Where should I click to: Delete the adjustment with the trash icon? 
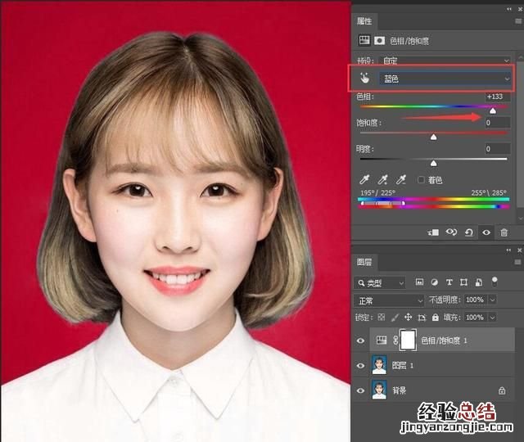coord(504,232)
